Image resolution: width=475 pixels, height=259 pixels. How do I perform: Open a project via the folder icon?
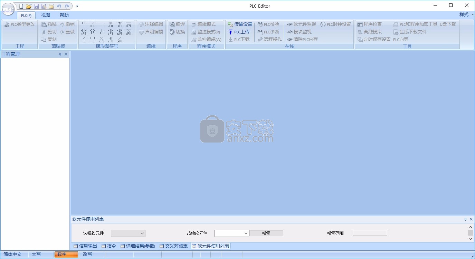(29, 6)
